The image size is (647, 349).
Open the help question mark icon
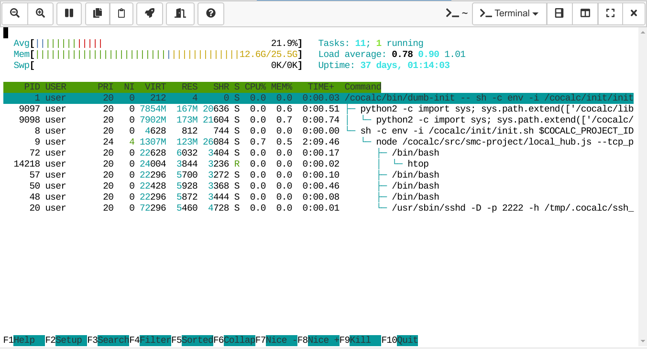(x=211, y=13)
